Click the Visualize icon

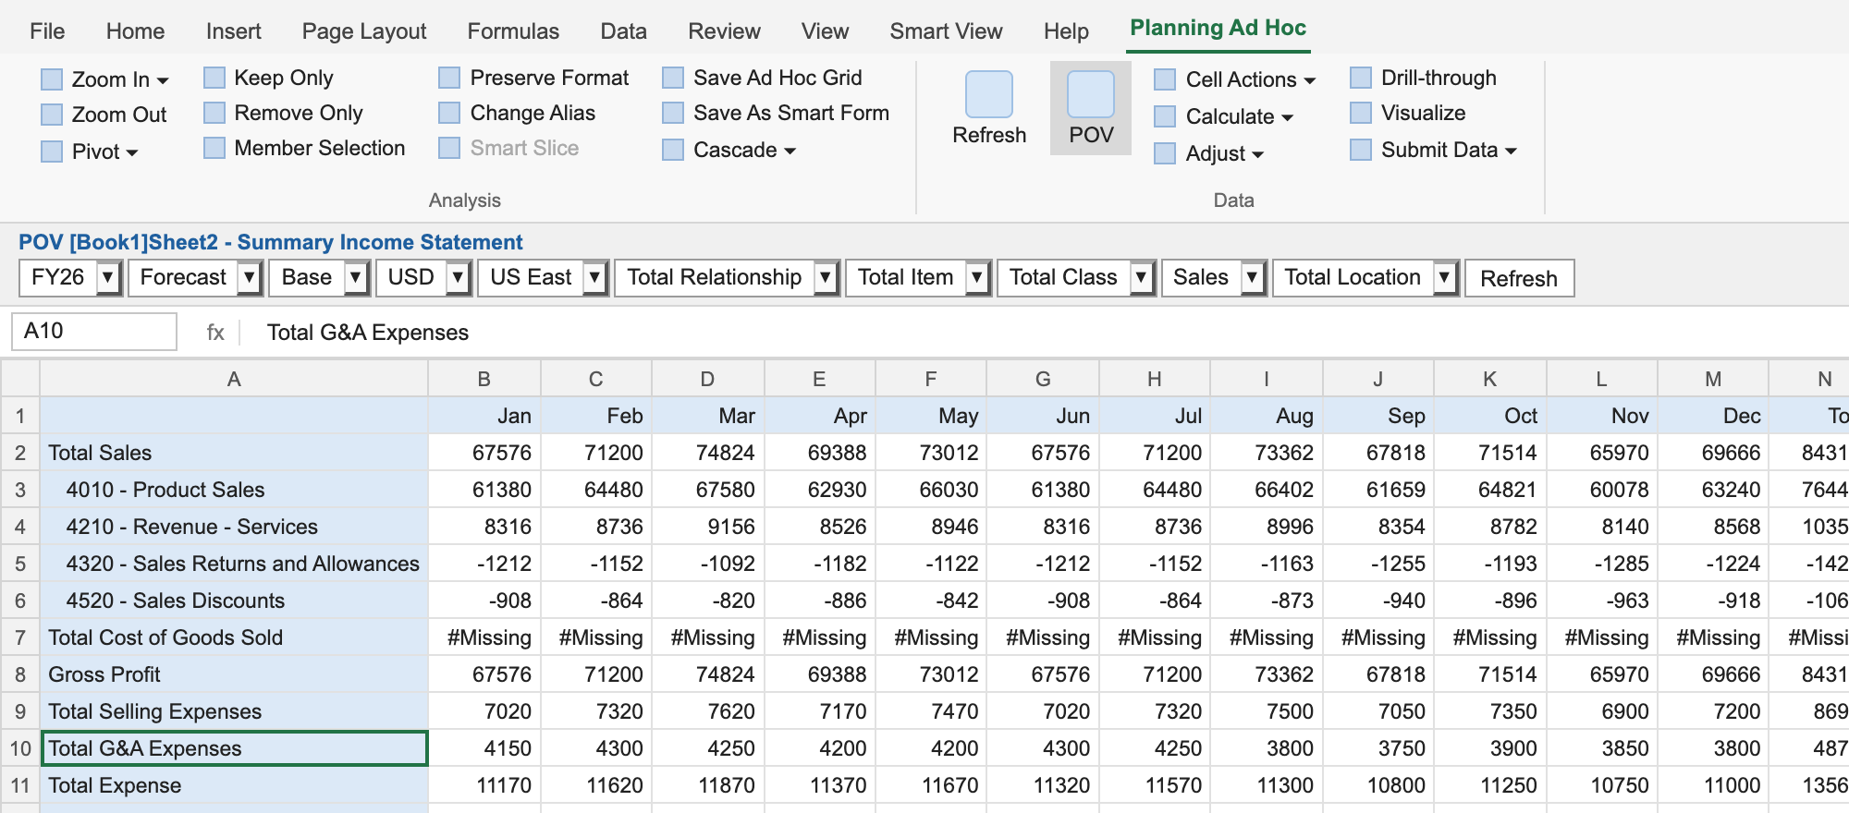click(1361, 113)
